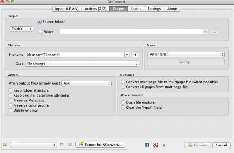Open the output files exist Ask dropdown
This screenshot has height=153, width=234.
point(86,83)
